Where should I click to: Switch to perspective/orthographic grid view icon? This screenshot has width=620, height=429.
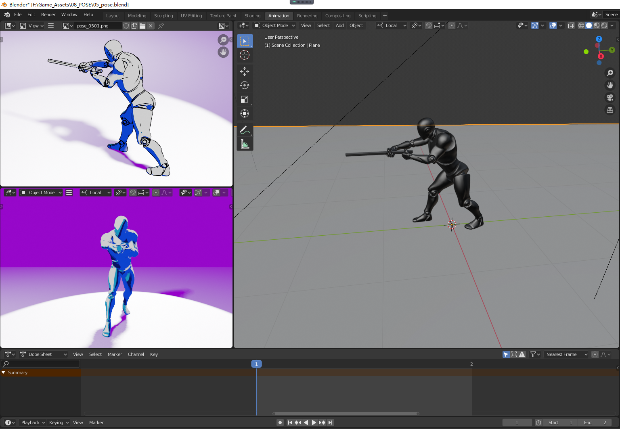(x=610, y=110)
